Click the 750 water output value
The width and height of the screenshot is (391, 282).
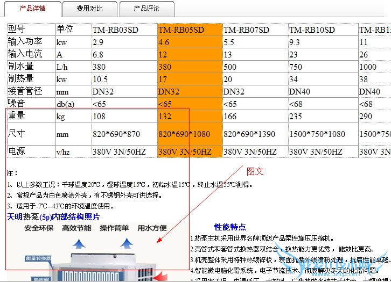[x=296, y=67]
